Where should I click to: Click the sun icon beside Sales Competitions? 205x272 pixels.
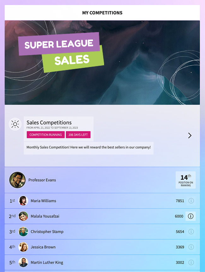(15, 124)
